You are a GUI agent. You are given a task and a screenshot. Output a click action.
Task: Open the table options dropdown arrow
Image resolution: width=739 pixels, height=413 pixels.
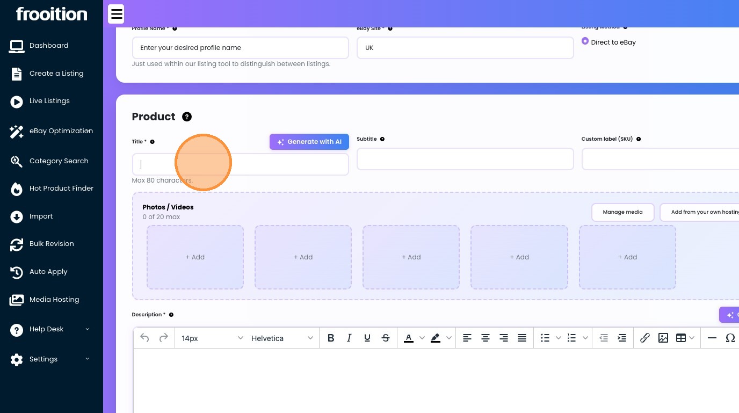(x=692, y=338)
